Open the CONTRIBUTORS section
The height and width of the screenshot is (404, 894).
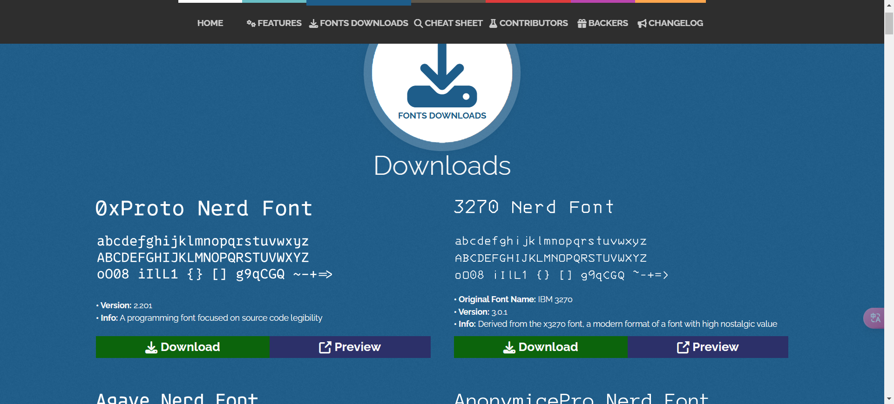(528, 23)
